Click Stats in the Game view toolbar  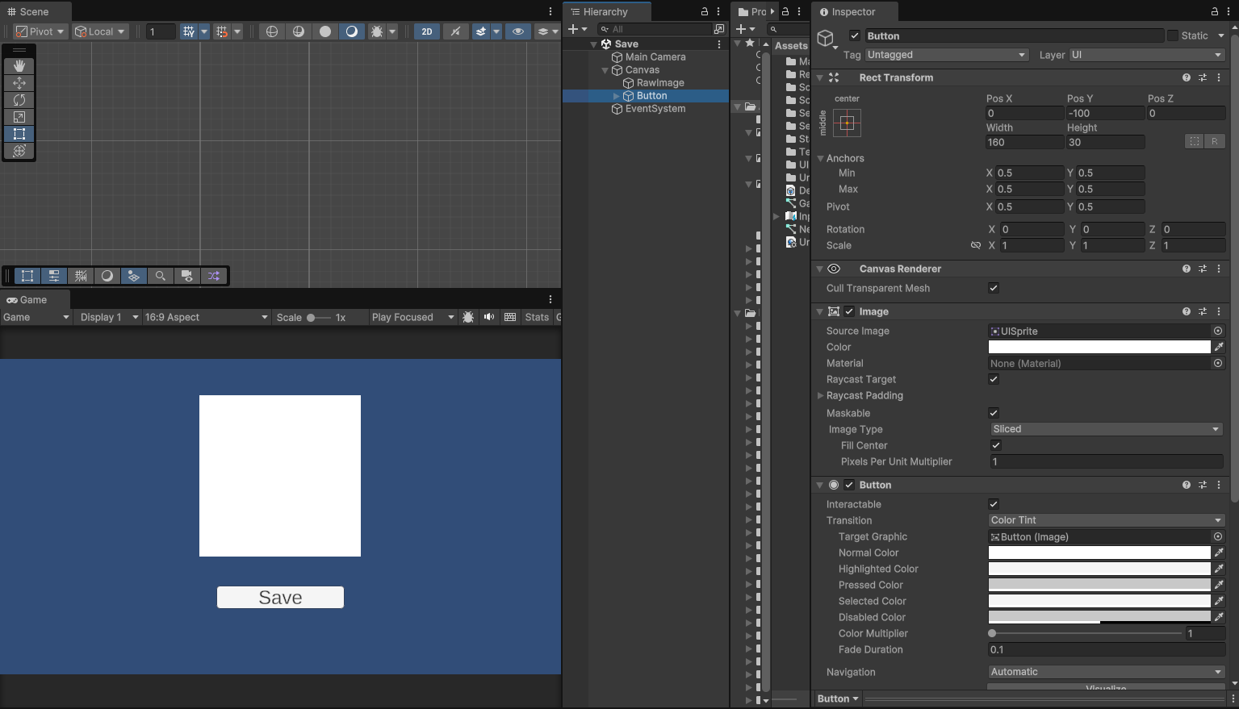[537, 317]
